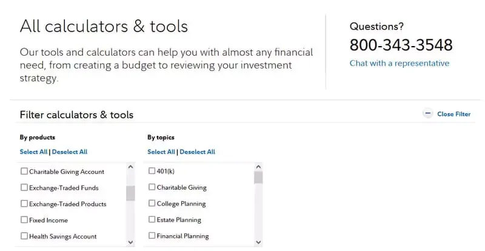485x251 pixels.
Task: Select the Fixed Income checkbox
Action: [x=24, y=219]
